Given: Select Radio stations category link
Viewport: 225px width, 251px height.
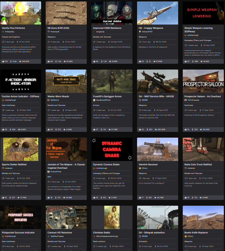Looking at the screenshot, I should (x=99, y=241).
